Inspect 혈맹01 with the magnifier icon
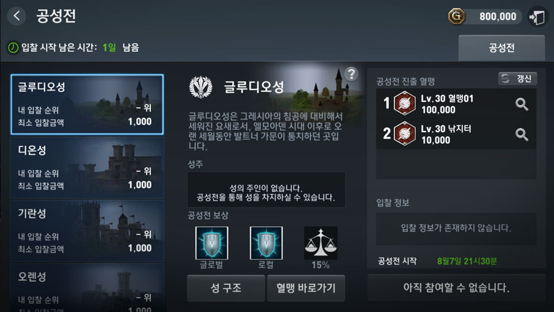554x312 pixels. click(522, 104)
